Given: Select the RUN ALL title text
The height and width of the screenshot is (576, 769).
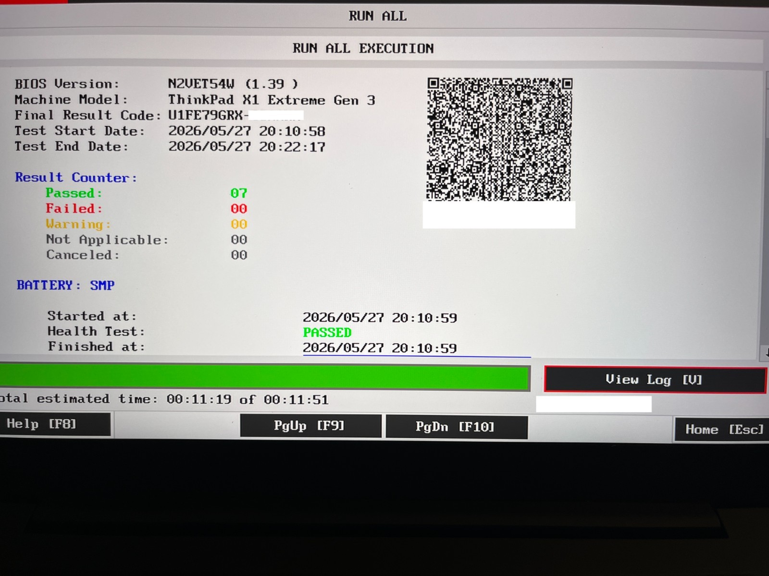Looking at the screenshot, I should [x=378, y=16].
